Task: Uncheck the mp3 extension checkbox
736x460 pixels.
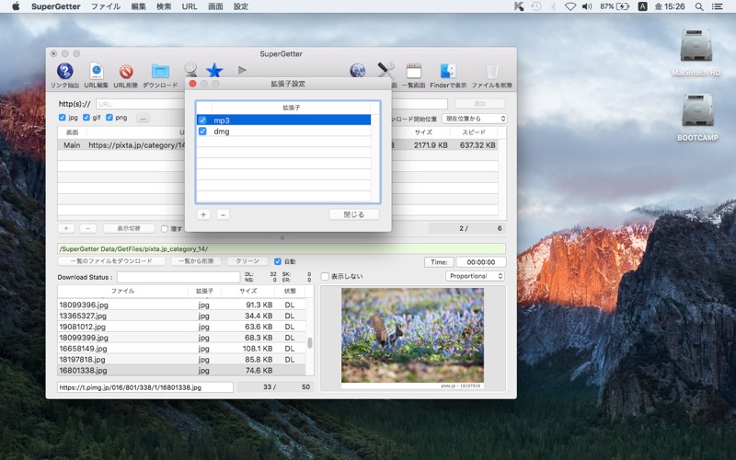Action: point(202,121)
